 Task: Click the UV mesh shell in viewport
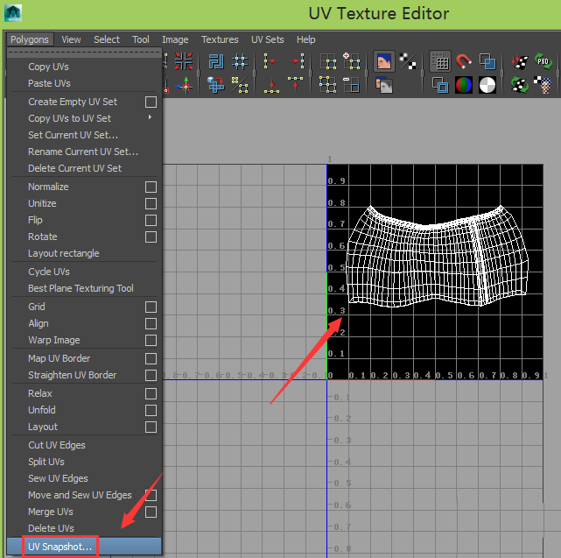[436, 254]
